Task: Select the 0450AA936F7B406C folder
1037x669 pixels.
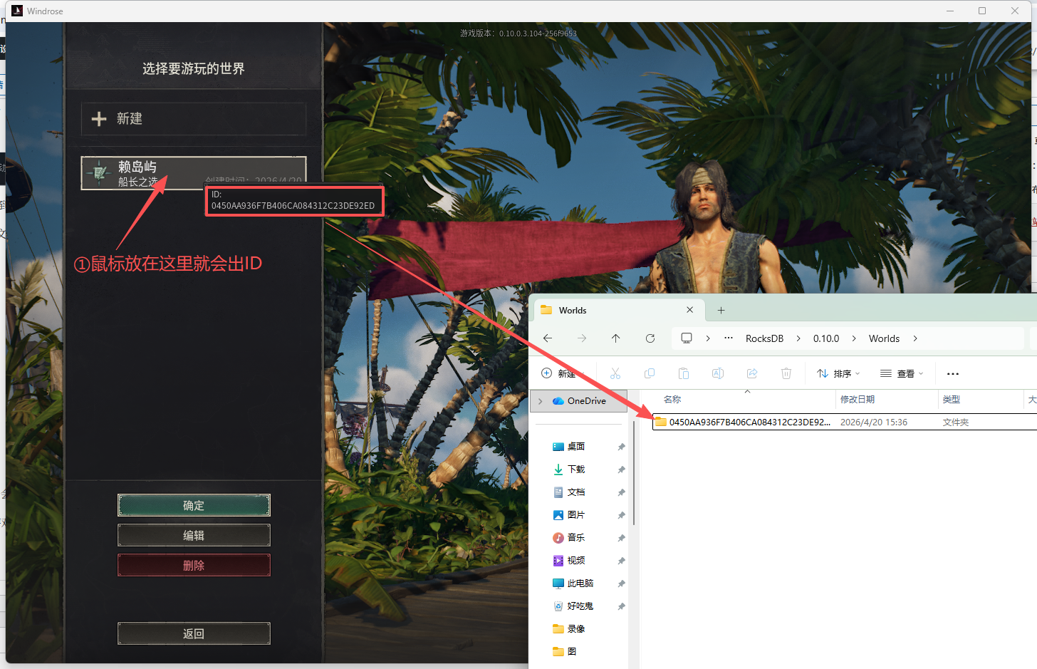Action: 749,422
